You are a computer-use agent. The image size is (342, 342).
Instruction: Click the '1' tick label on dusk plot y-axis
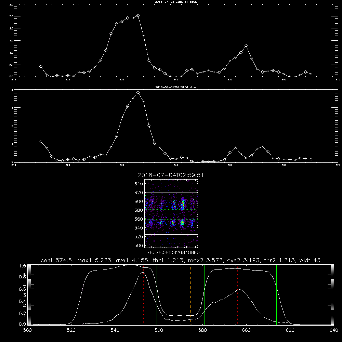click(x=12, y=144)
